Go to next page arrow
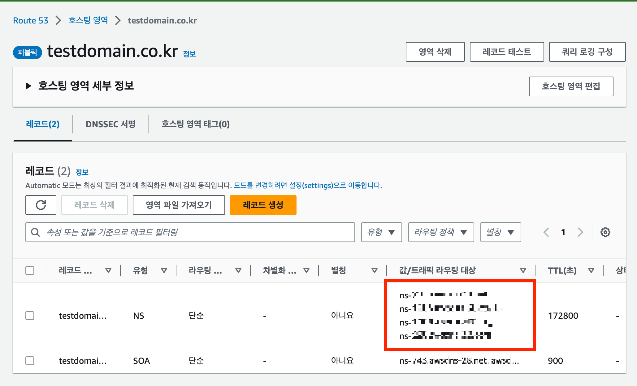The width and height of the screenshot is (637, 386). (x=580, y=232)
